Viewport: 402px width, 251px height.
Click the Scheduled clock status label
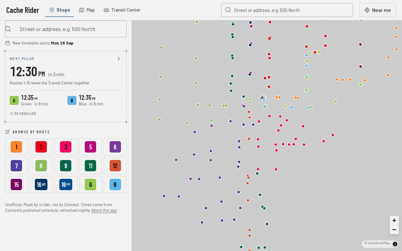coord(23,114)
